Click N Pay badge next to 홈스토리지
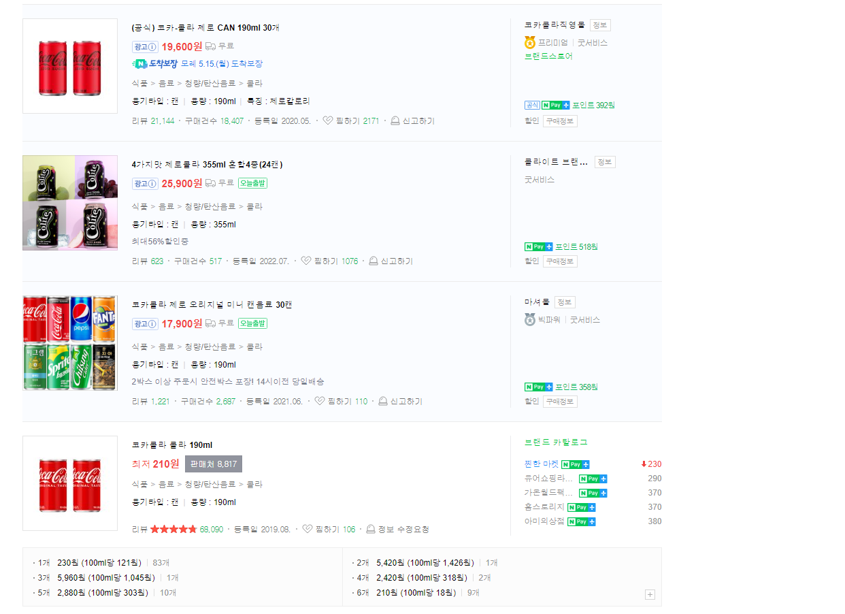Screen dimensions: 845x614 (582, 507)
